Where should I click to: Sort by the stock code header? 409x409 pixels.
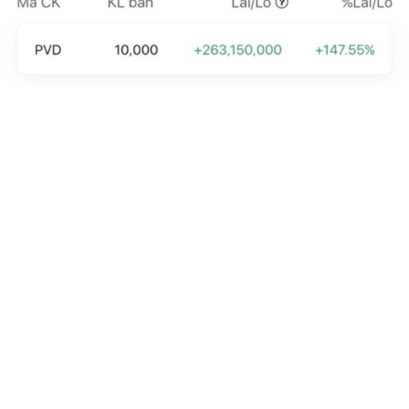(x=38, y=3)
